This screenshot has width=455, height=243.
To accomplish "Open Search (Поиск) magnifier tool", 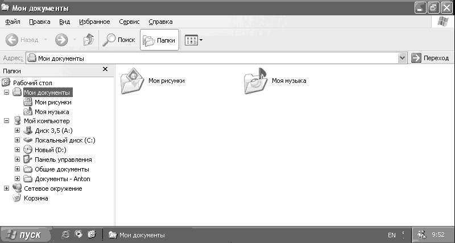I will [108, 40].
